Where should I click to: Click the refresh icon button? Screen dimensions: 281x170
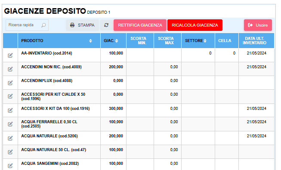tap(106, 25)
